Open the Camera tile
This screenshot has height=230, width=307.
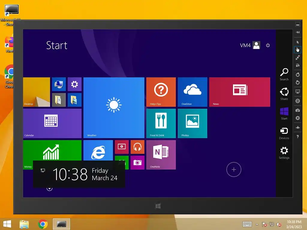tap(137, 163)
